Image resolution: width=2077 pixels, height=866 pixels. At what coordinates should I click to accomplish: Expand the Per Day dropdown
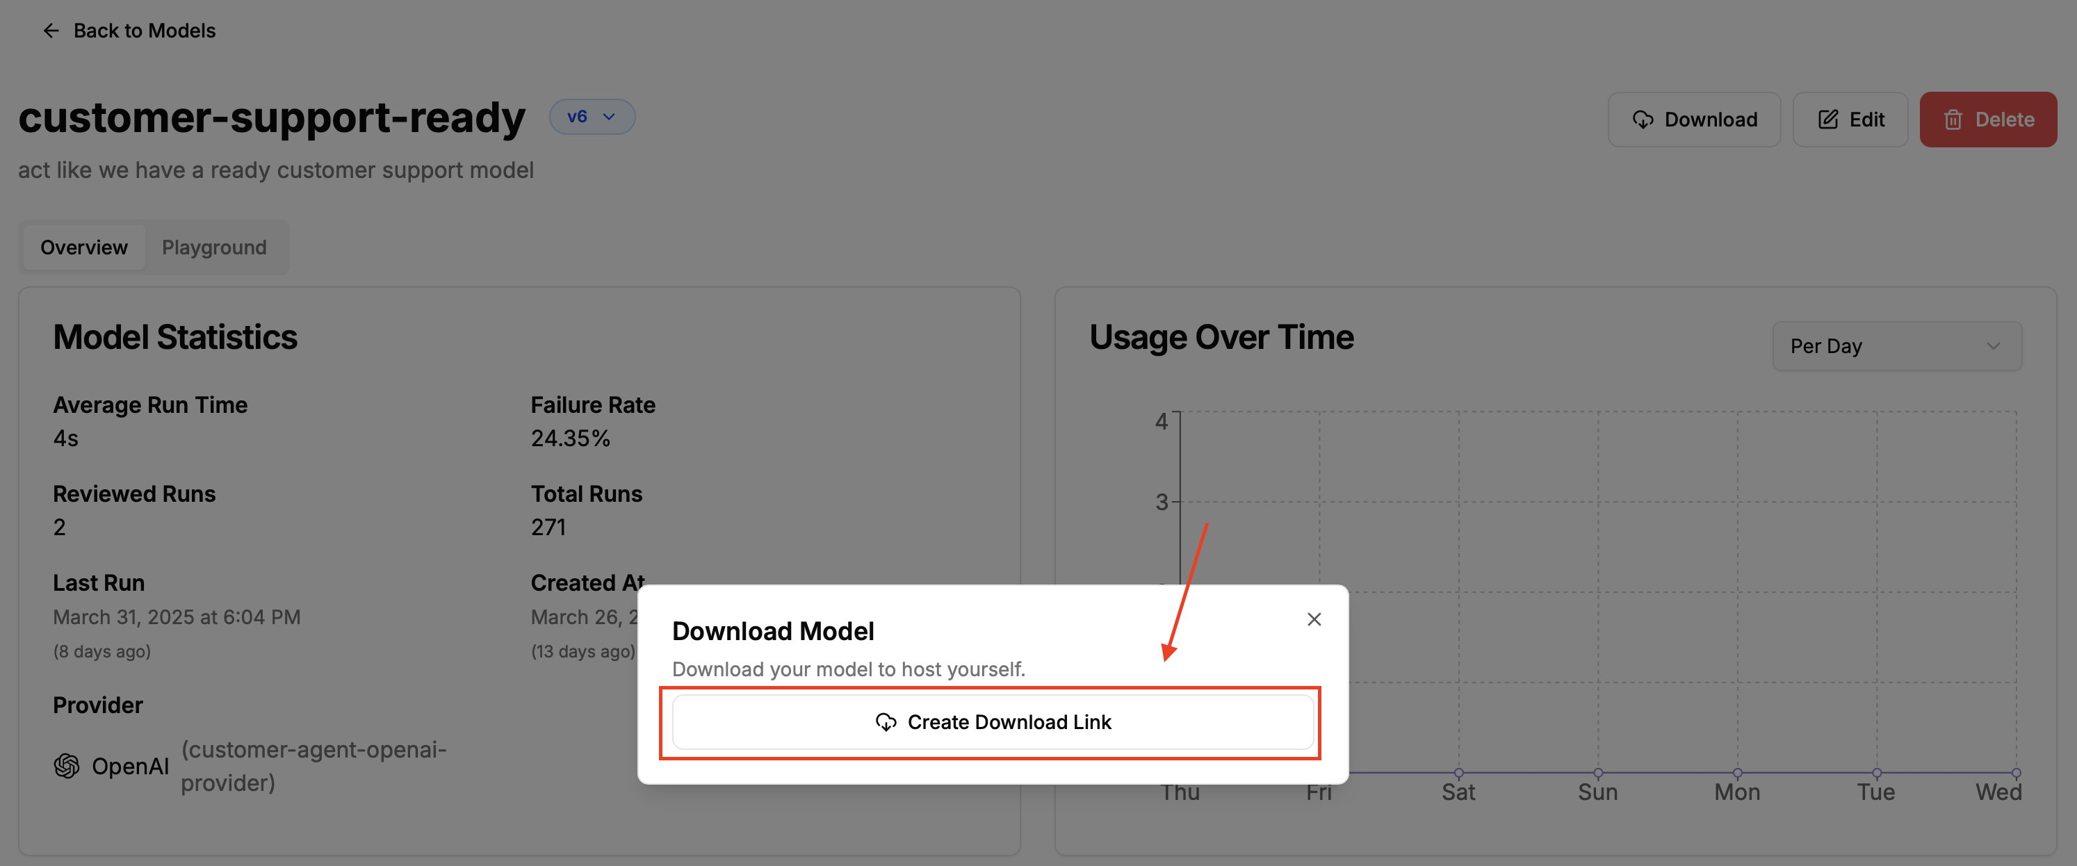(x=1896, y=346)
